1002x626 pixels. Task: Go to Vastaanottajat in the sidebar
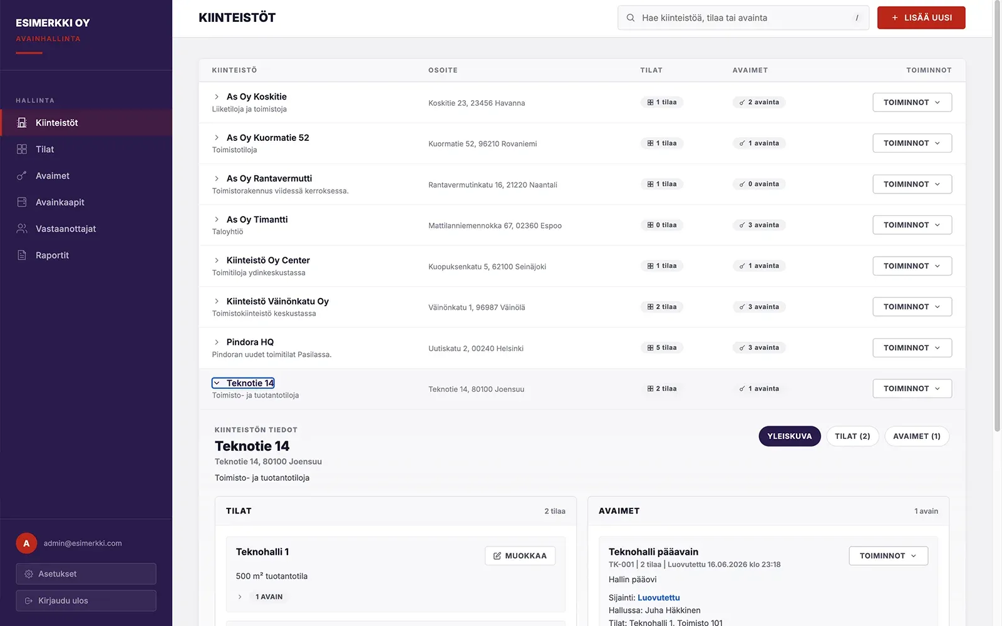pos(86,228)
